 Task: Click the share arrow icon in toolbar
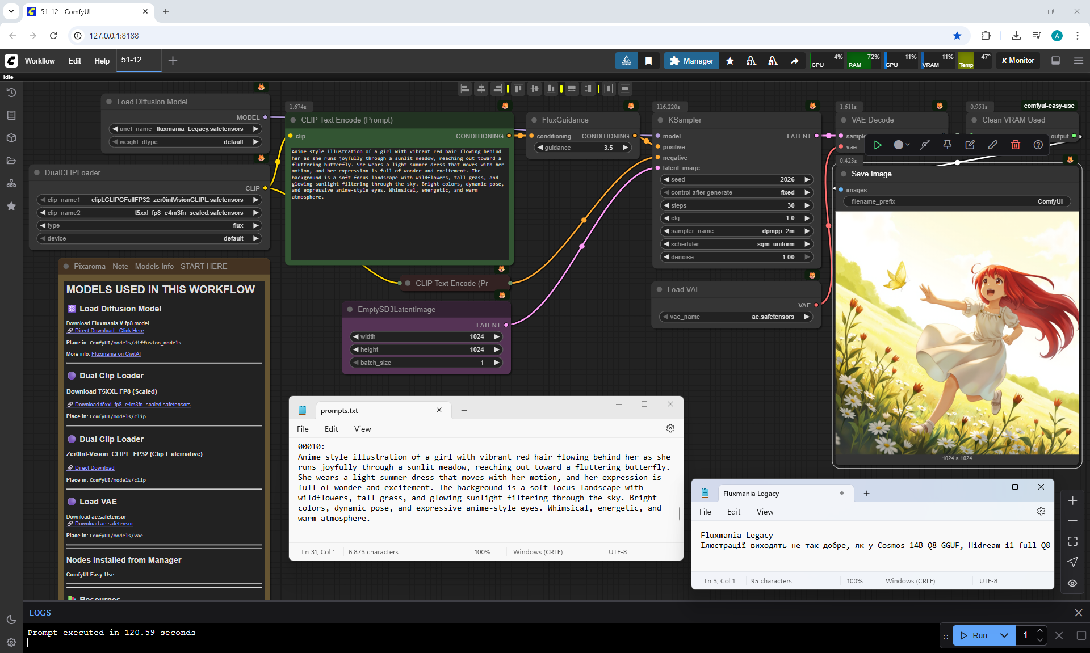(794, 61)
